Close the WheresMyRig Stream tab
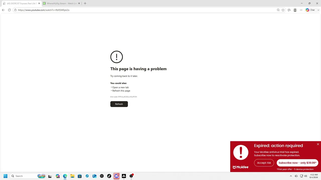Image resolution: width=321 pixels, height=180 pixels. pos(79,3)
